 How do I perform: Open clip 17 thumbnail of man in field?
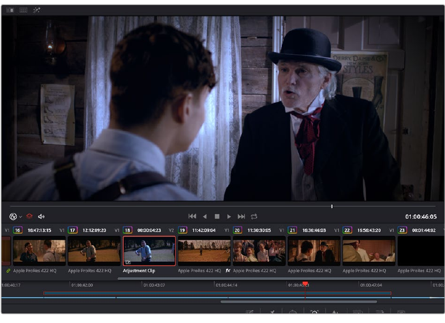click(x=94, y=251)
